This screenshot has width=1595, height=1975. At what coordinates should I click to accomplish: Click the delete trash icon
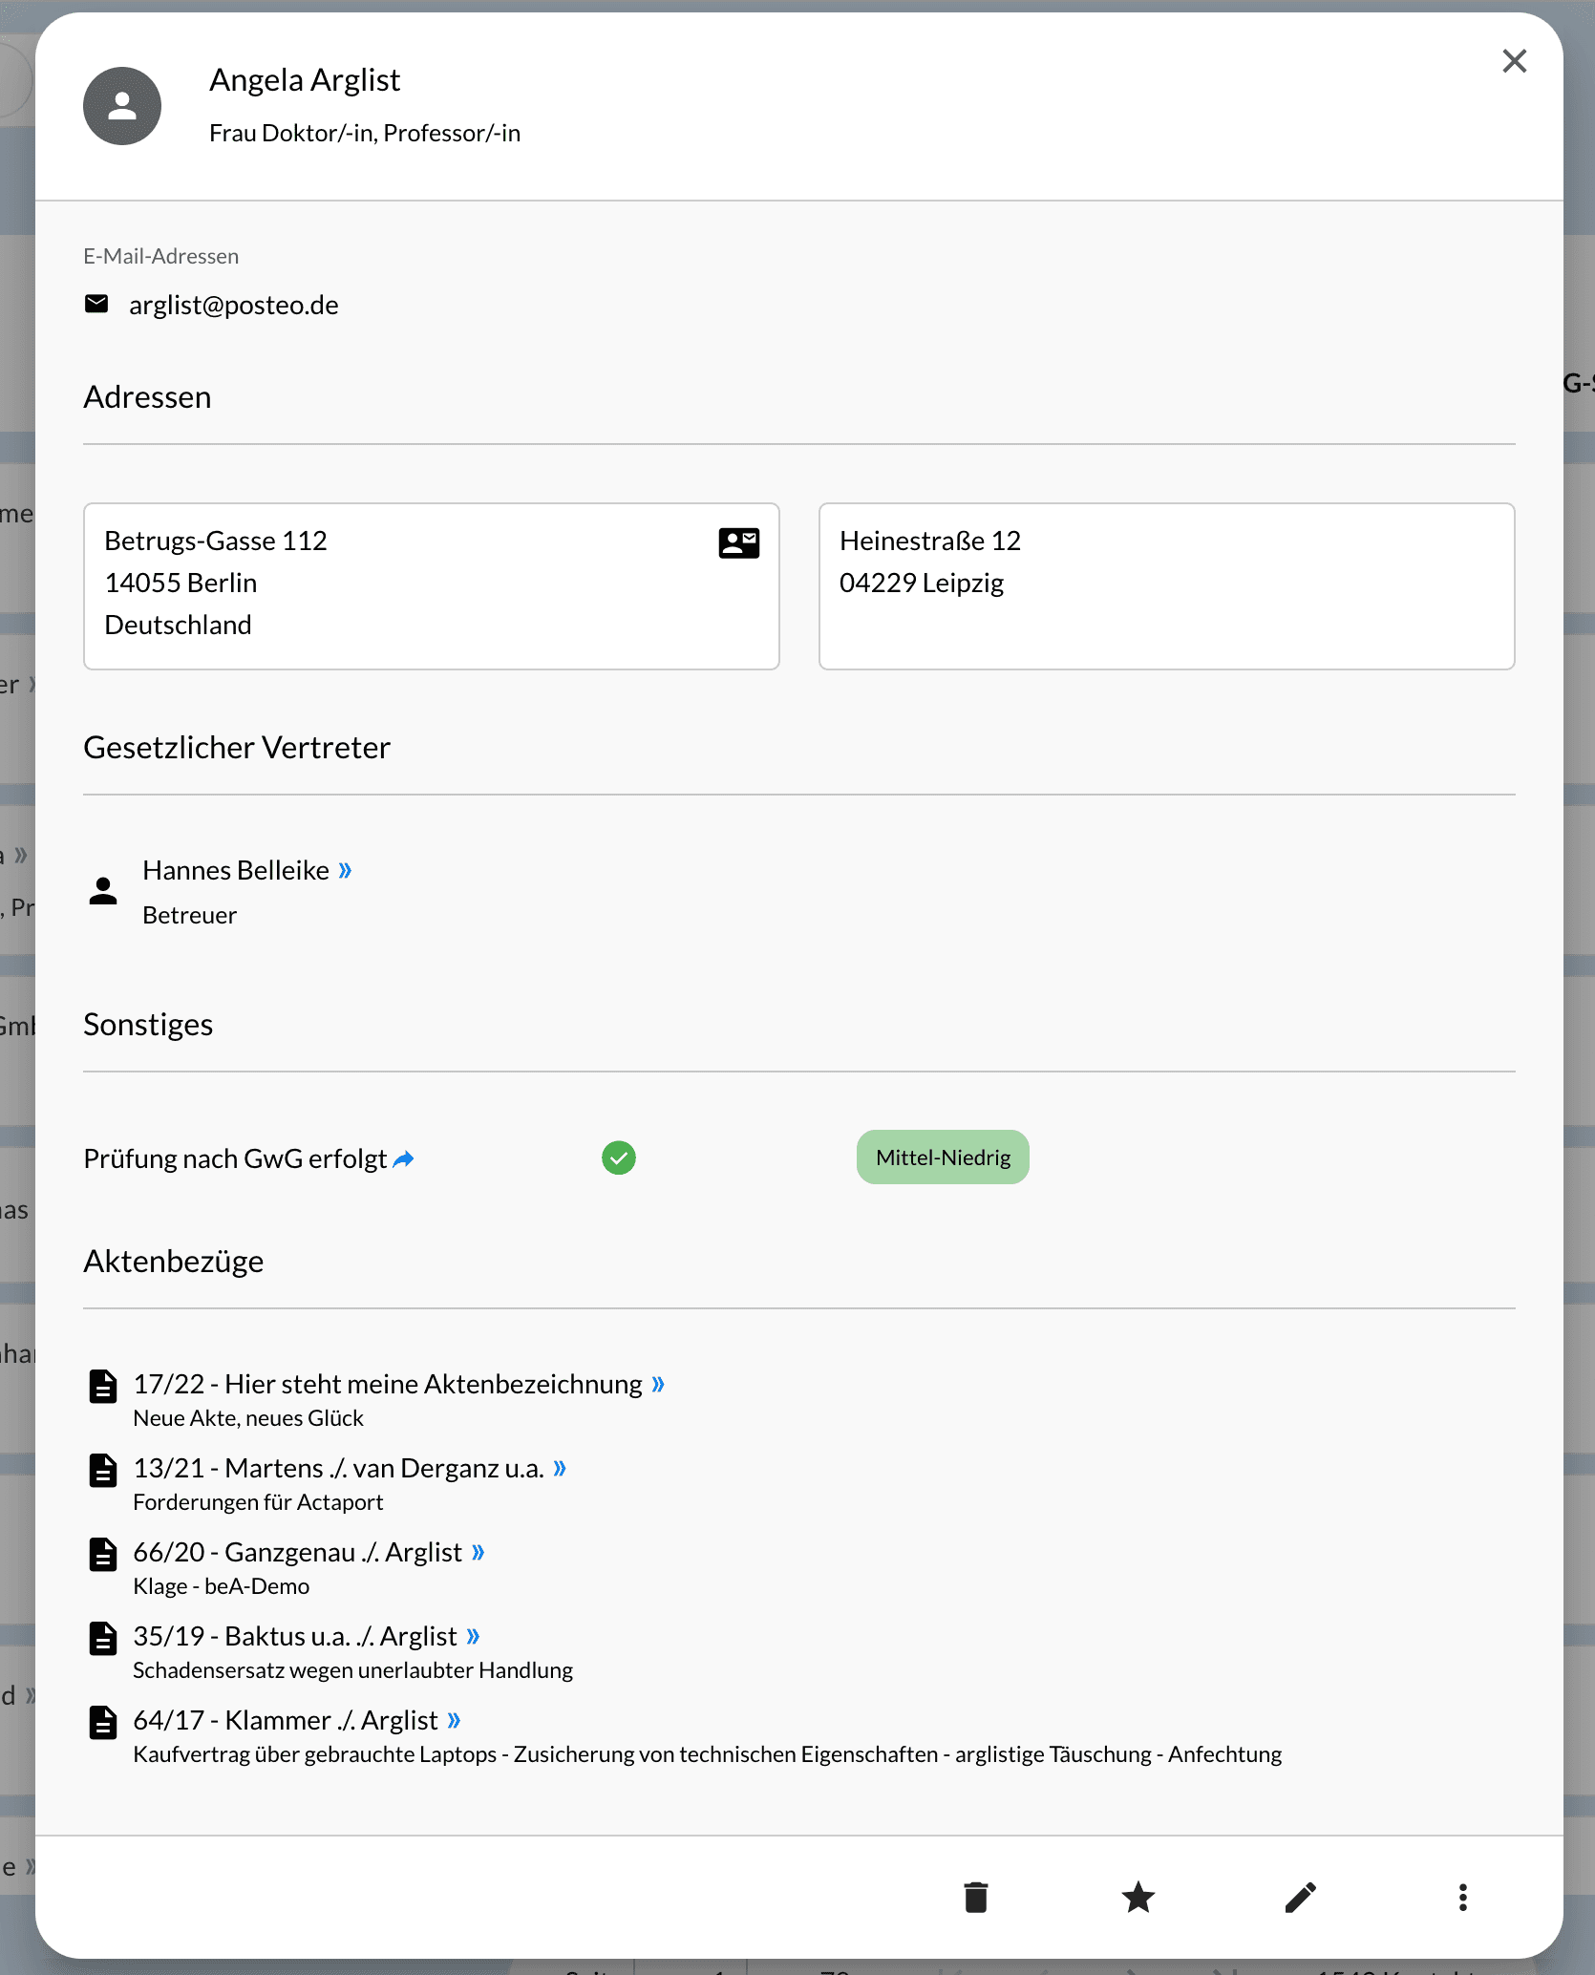click(x=975, y=1898)
